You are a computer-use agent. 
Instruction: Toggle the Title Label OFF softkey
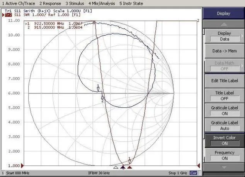[225, 95]
